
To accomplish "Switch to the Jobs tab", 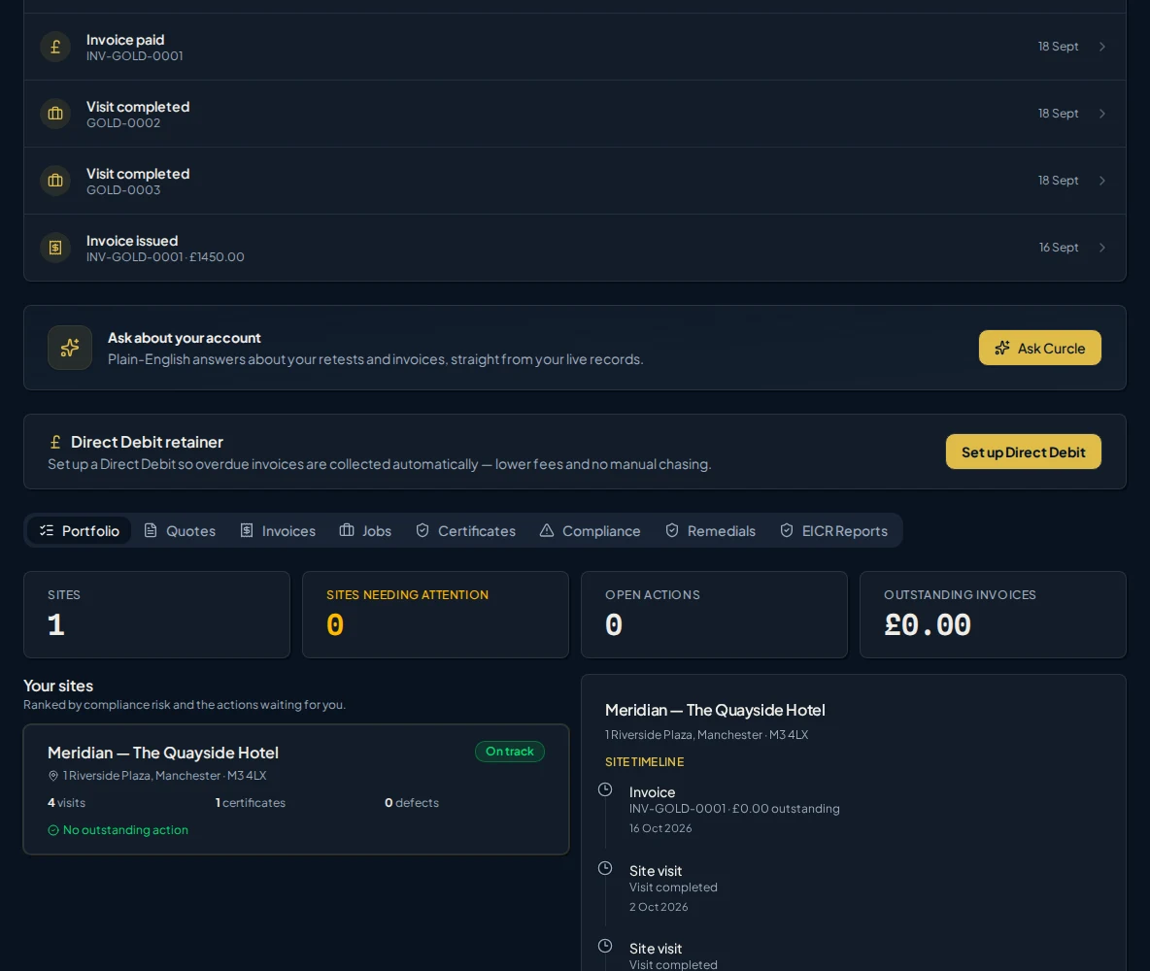I will tap(365, 530).
